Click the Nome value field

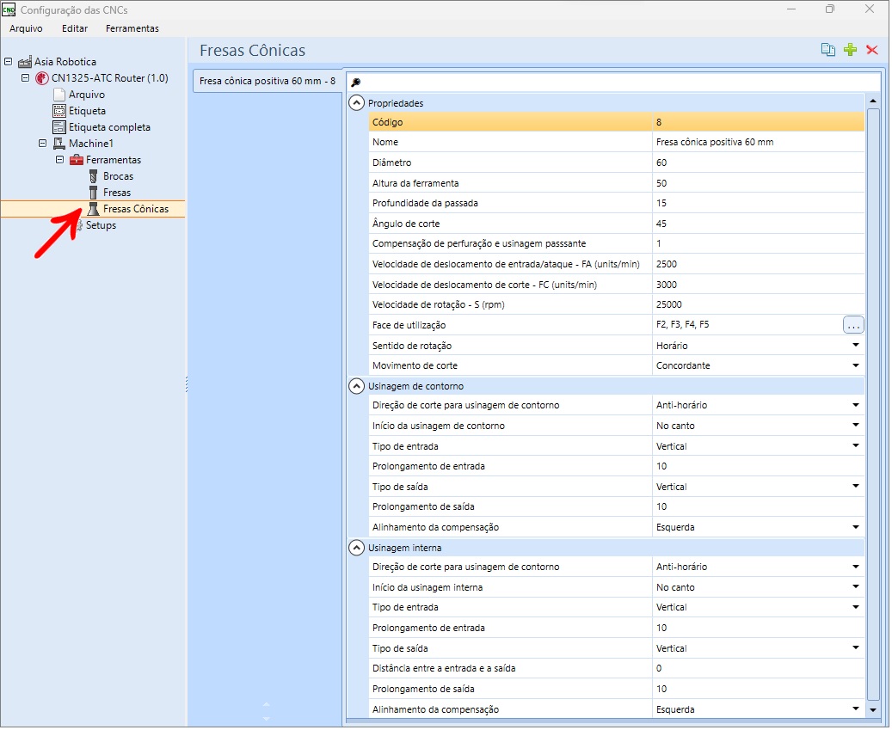coord(759,143)
